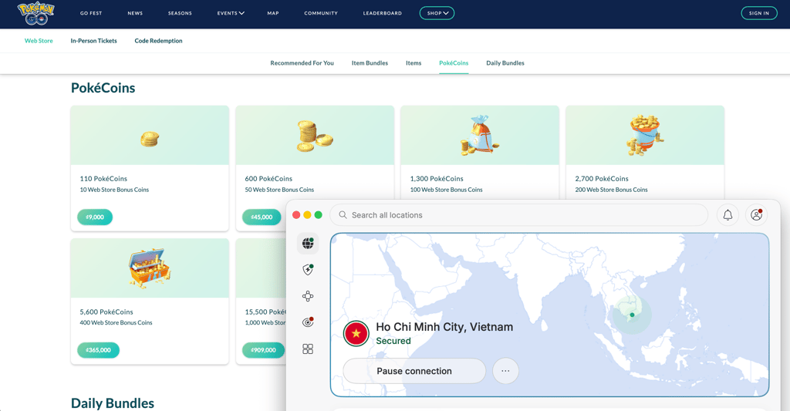Click the treasure chest image for 5,600 PokéCoins
This screenshot has width=790, height=411.
(x=150, y=268)
